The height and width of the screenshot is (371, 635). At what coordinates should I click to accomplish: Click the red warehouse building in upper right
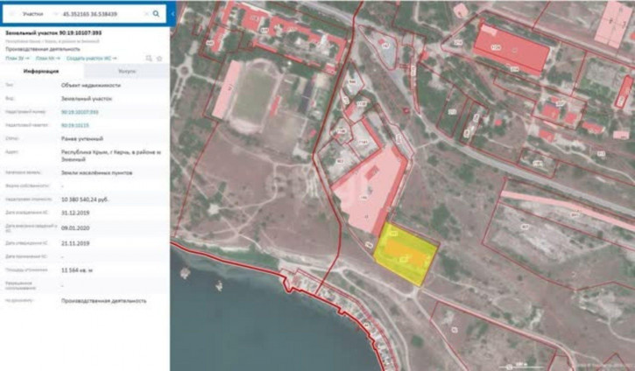(x=512, y=49)
